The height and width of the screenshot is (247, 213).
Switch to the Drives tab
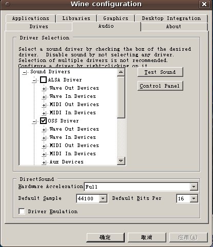[39, 27]
